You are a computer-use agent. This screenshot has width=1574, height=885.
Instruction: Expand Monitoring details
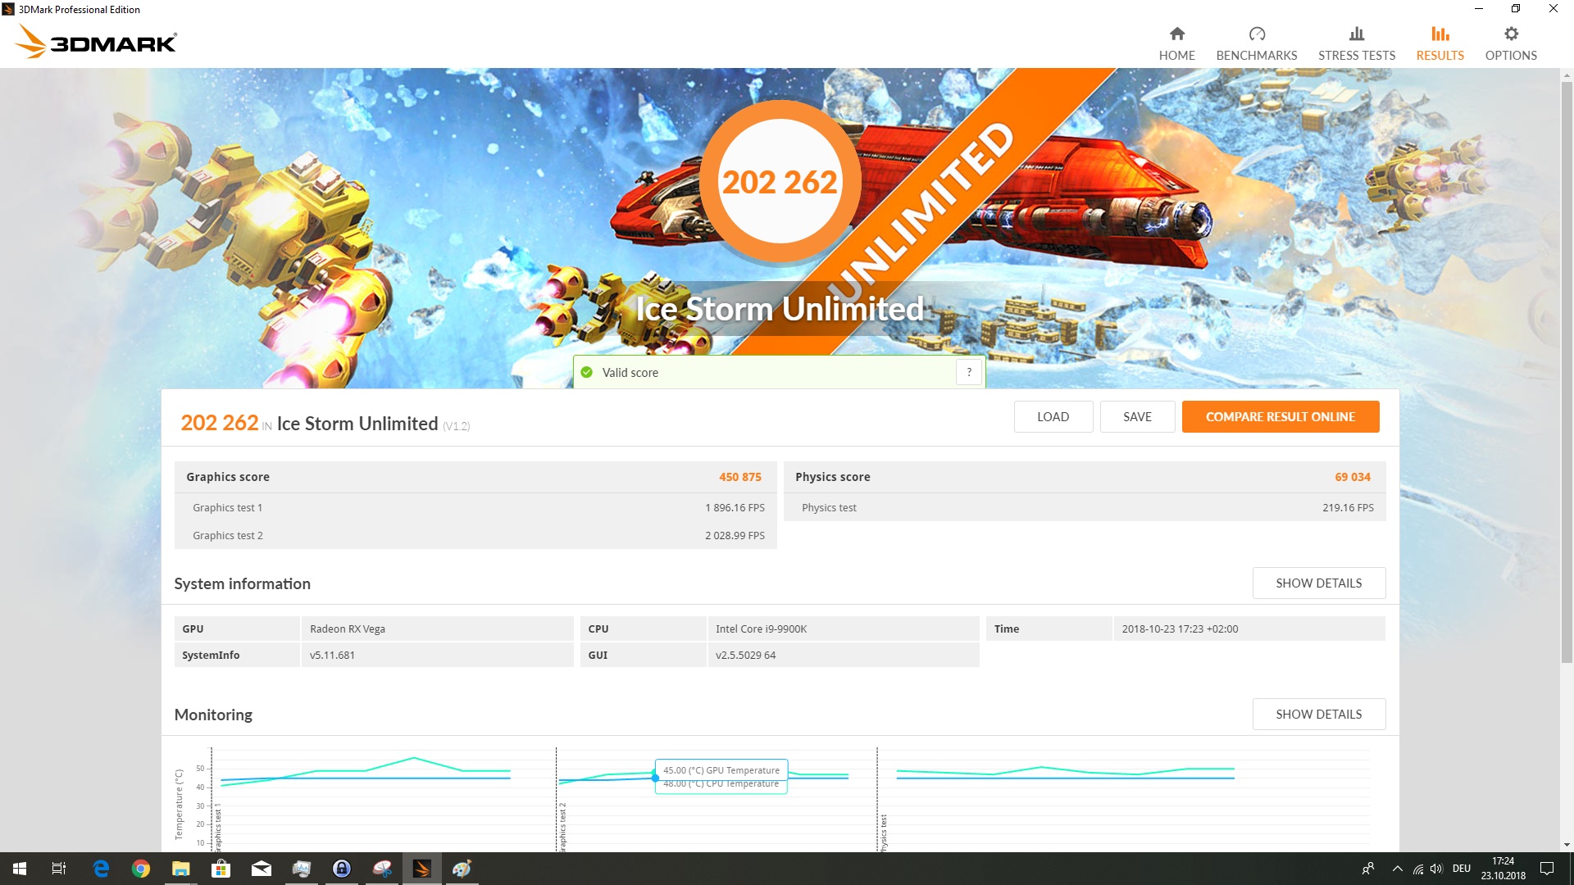click(x=1318, y=714)
